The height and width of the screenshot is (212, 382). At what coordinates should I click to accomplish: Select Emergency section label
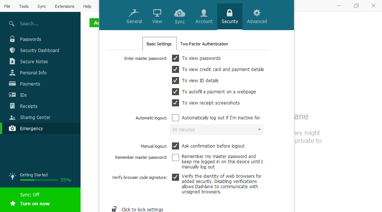tap(31, 128)
